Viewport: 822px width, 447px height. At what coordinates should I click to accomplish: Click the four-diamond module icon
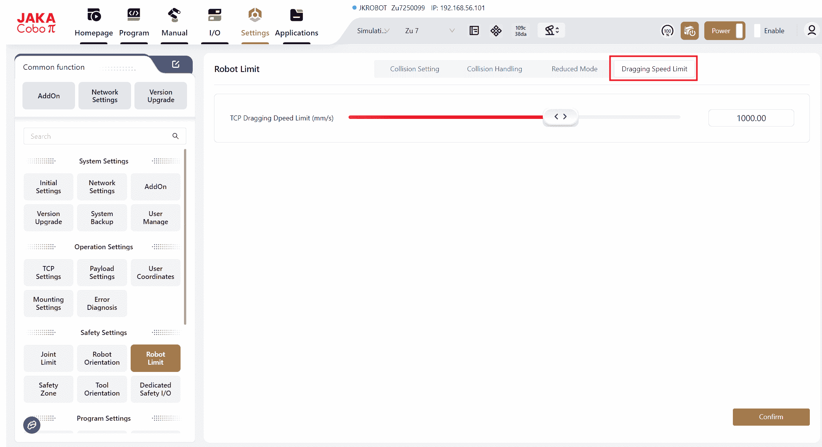coord(496,30)
